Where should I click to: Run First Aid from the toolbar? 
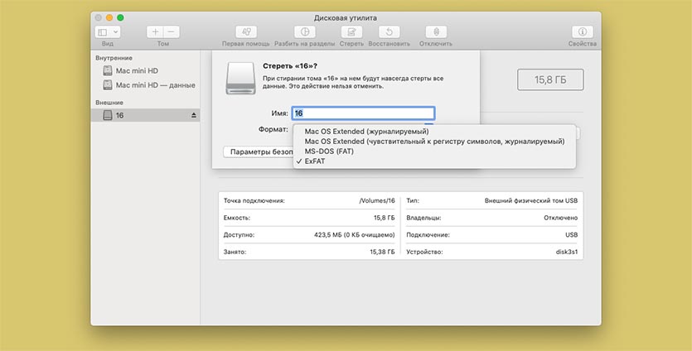(246, 32)
